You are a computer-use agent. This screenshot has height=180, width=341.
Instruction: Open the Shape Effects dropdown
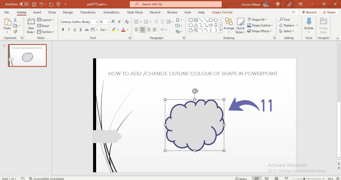260,31
